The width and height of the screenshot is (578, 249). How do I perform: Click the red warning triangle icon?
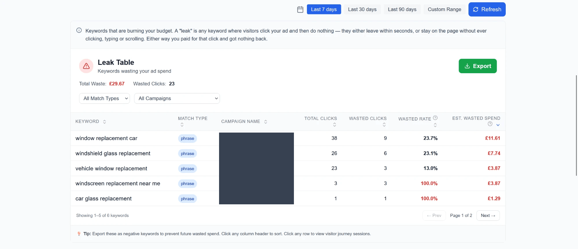86,66
